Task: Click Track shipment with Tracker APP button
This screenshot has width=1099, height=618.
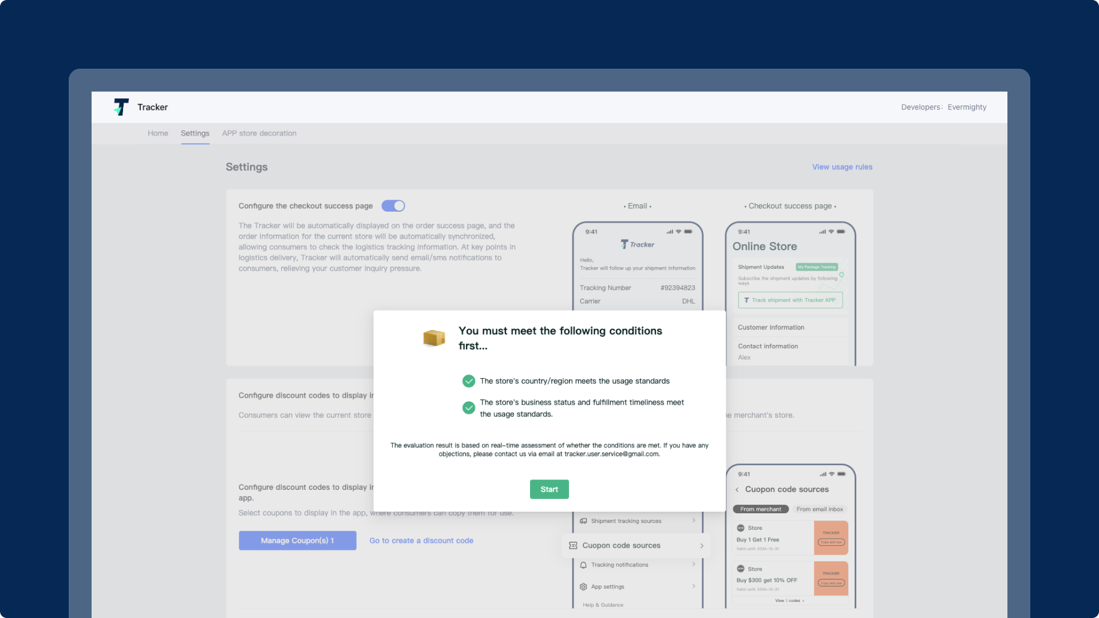Action: tap(790, 300)
